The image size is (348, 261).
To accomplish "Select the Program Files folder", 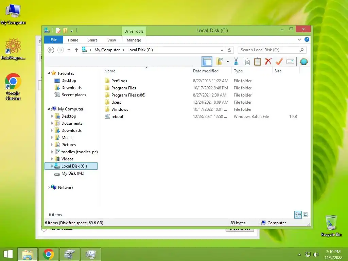I will point(124,88).
